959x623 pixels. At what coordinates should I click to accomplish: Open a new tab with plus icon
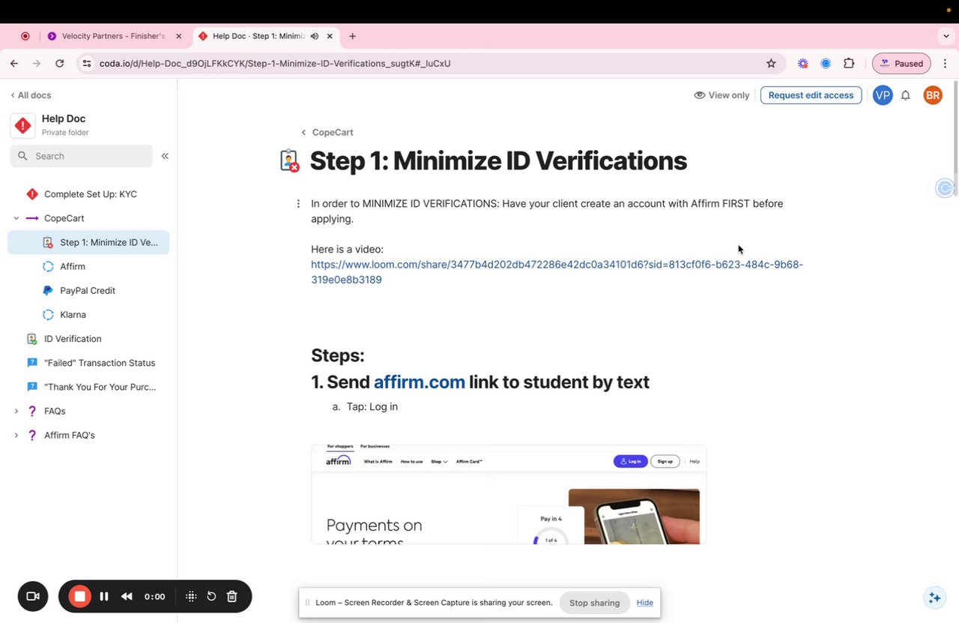pos(352,36)
